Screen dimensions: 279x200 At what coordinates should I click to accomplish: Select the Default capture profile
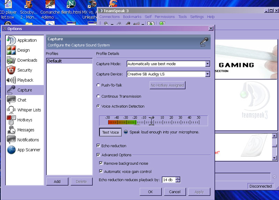coord(69,61)
